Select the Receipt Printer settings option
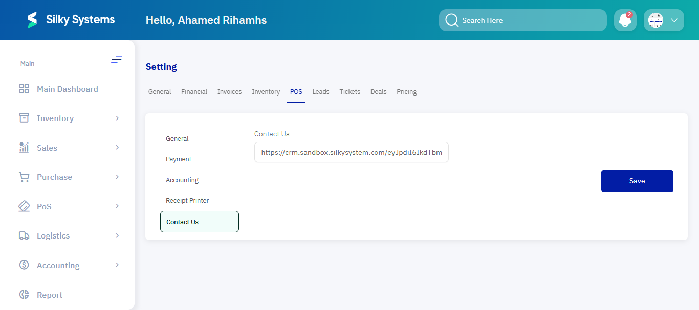The height and width of the screenshot is (310, 699). click(x=187, y=200)
